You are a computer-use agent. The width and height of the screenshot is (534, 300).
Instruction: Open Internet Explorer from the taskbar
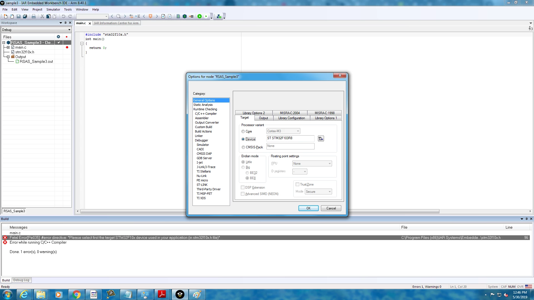coord(24,294)
